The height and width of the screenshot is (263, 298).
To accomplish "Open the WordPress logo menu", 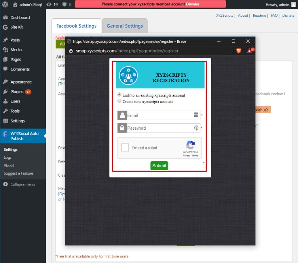I will 5,4.
